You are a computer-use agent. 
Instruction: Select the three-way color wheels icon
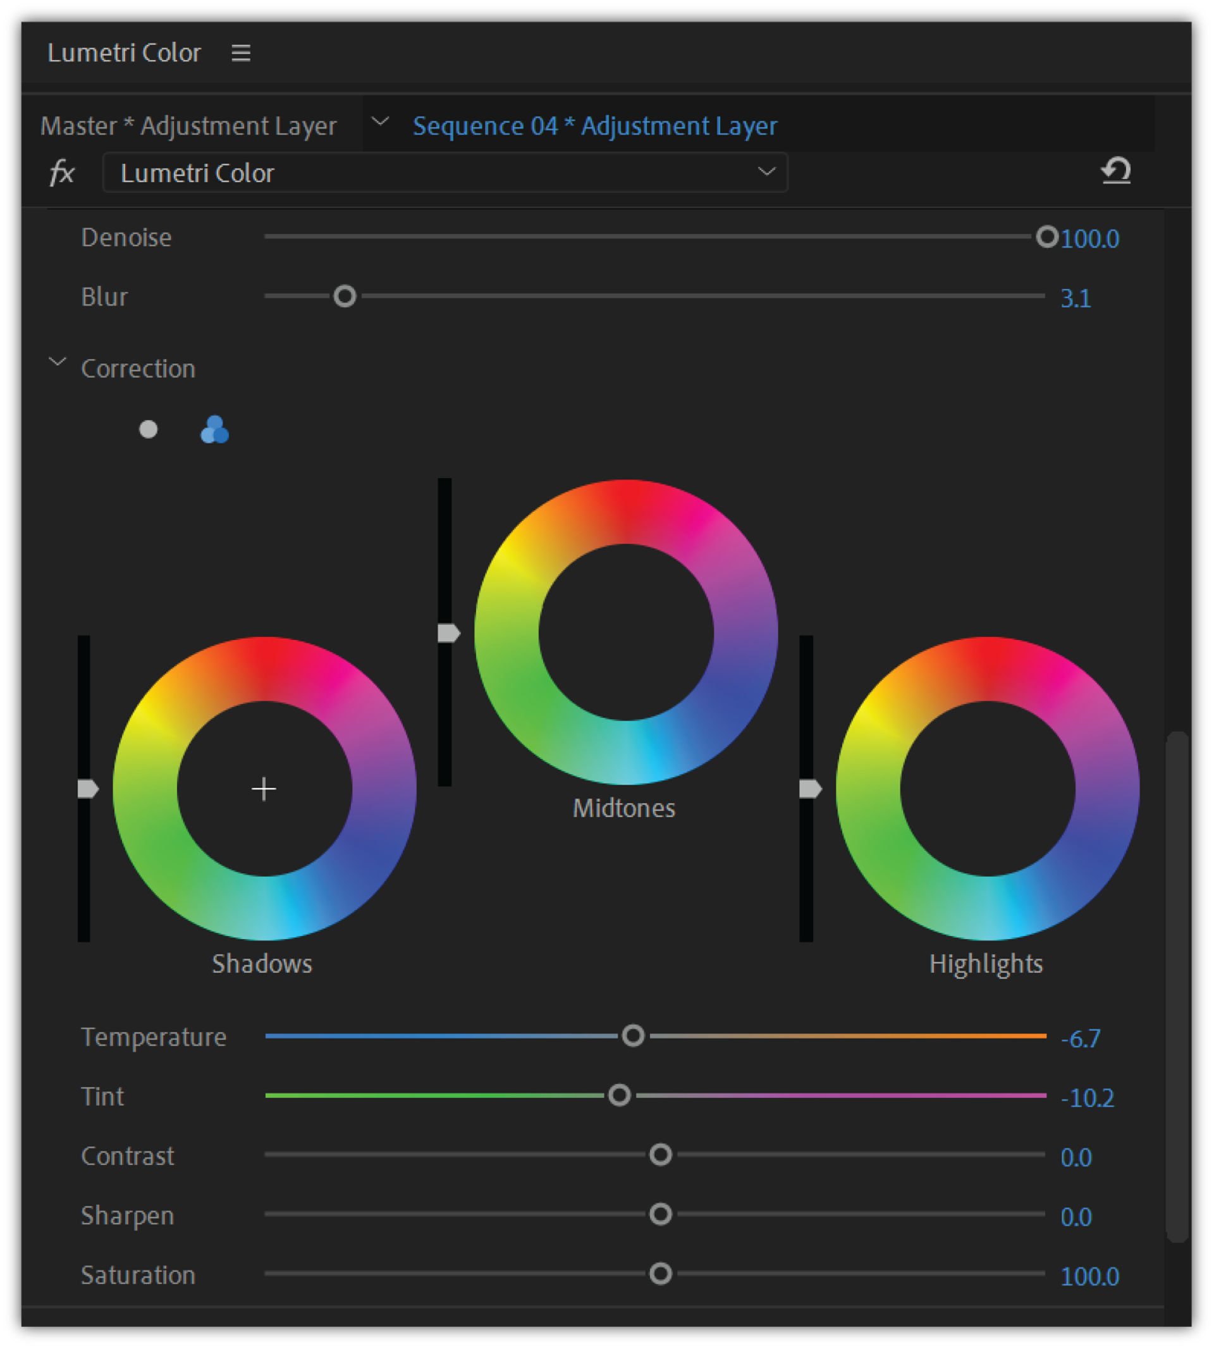point(215,430)
